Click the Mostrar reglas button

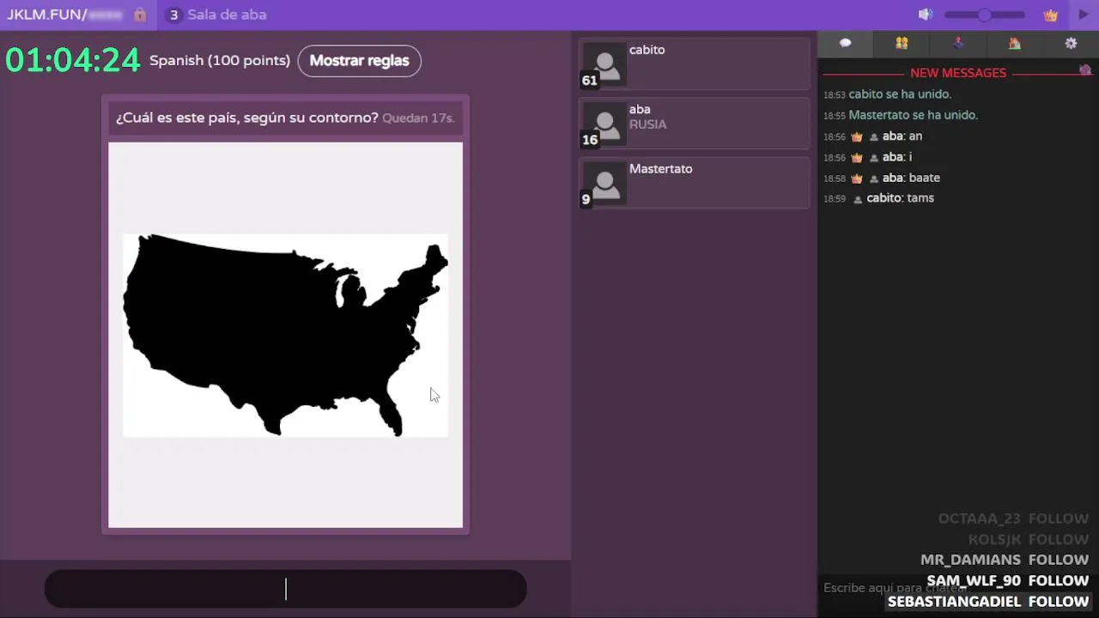point(359,61)
